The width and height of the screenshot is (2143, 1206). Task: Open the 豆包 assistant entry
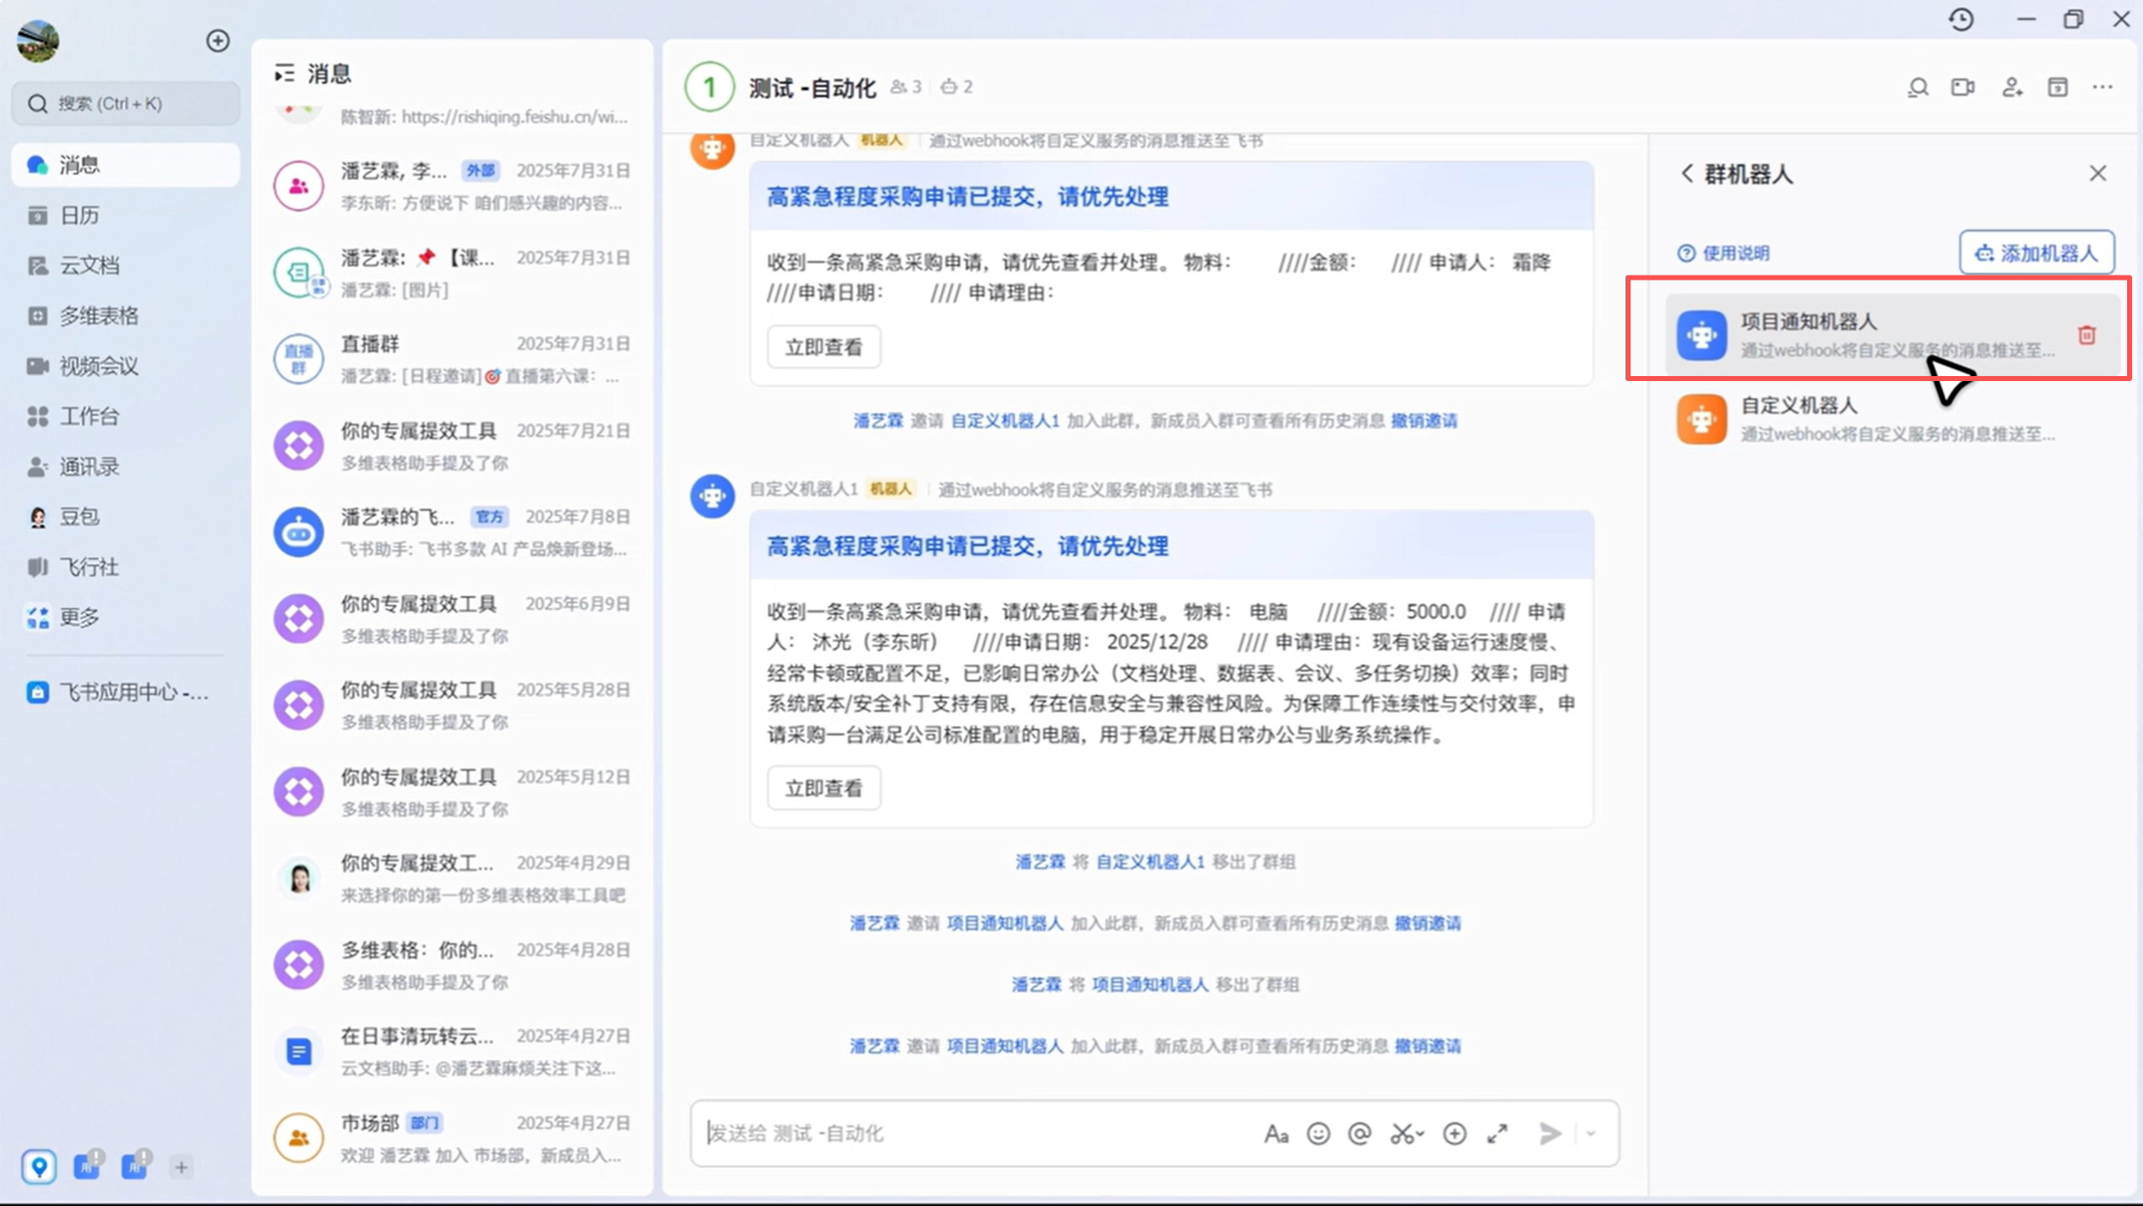126,517
